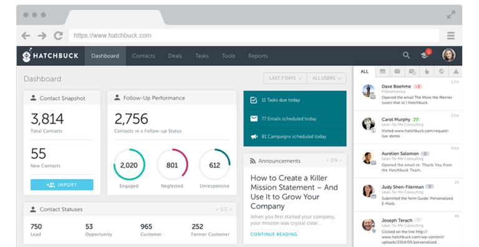This screenshot has height=247, width=479.
Task: Click the Continue Reading link
Action: (x=274, y=234)
